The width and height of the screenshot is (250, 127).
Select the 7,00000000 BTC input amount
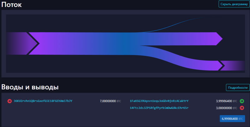coord(110,101)
